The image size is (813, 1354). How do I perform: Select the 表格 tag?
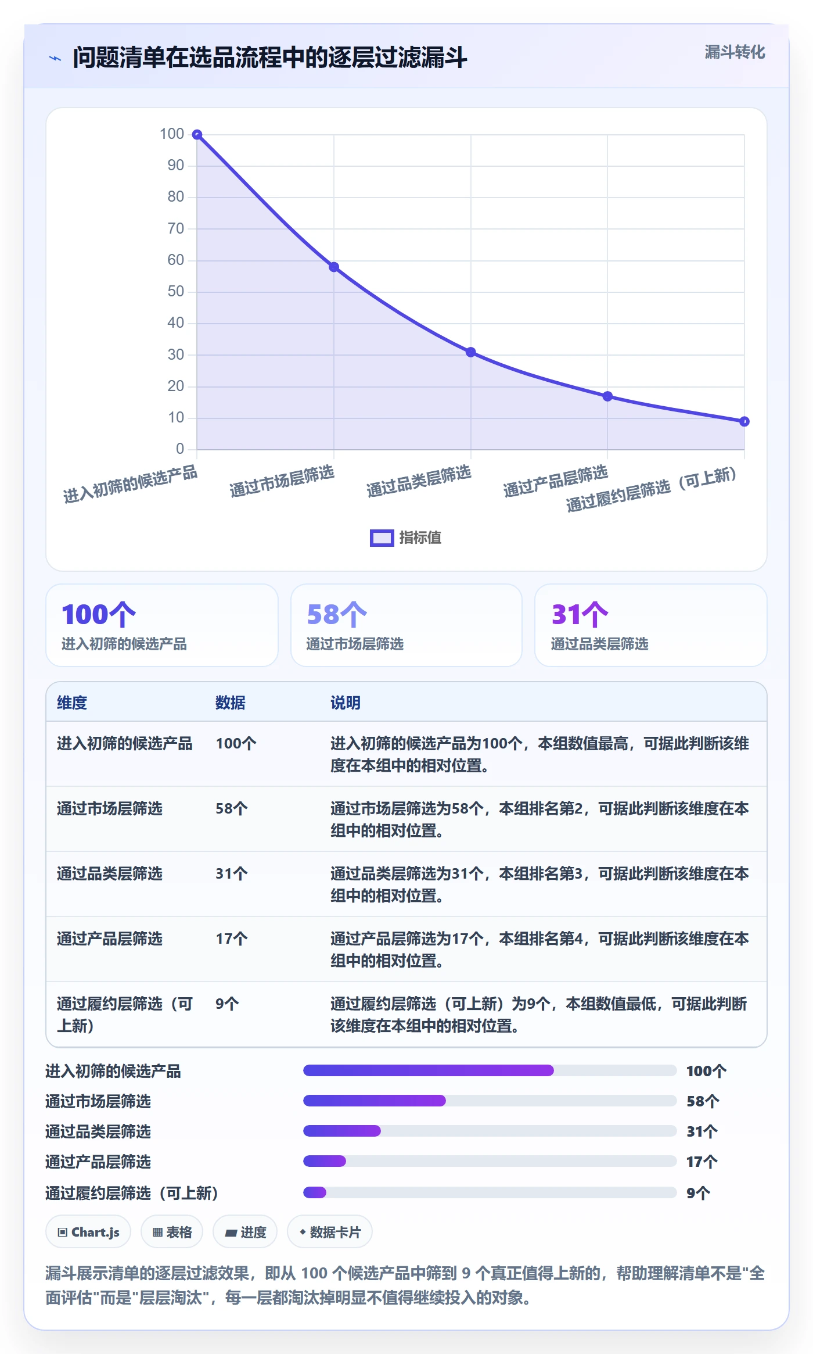click(172, 1231)
